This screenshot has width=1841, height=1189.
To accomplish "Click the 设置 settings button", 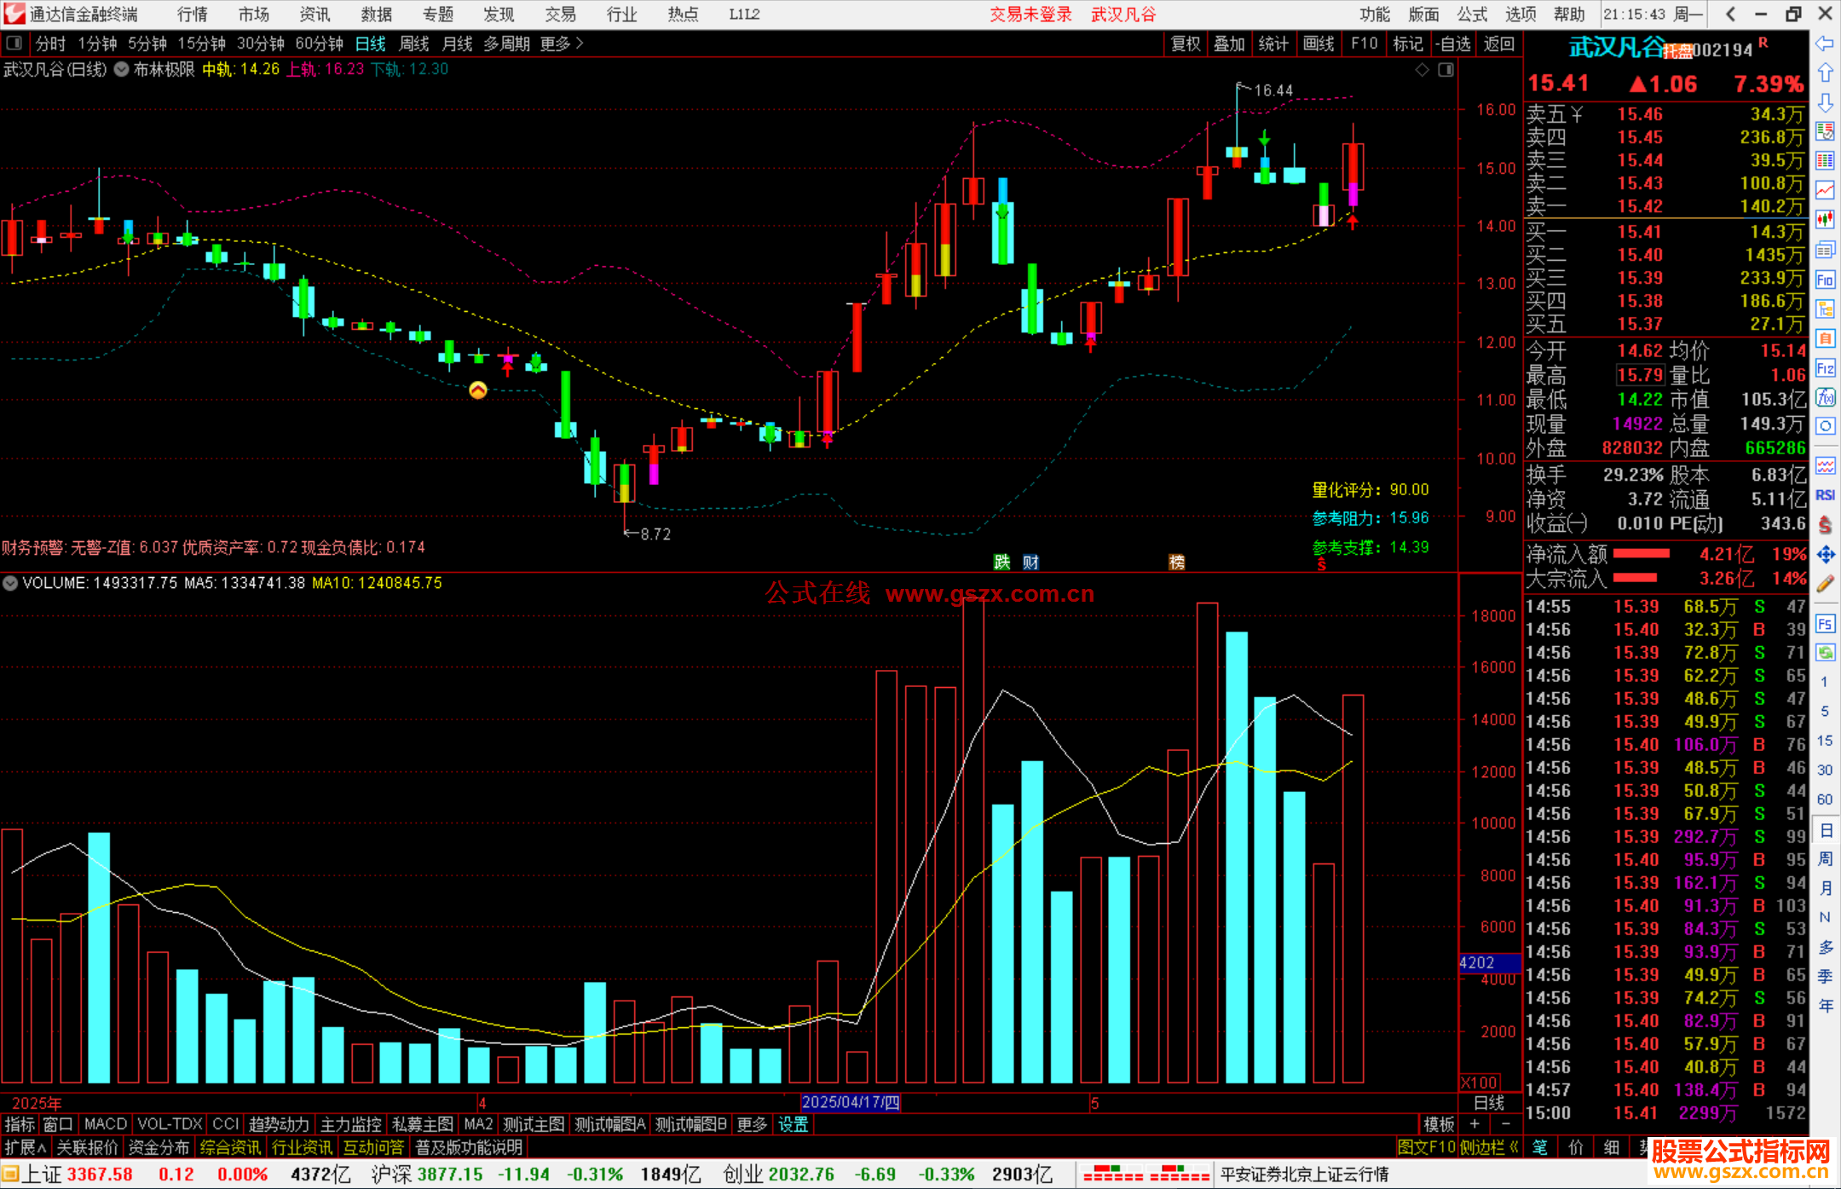I will pyautogui.click(x=794, y=1124).
